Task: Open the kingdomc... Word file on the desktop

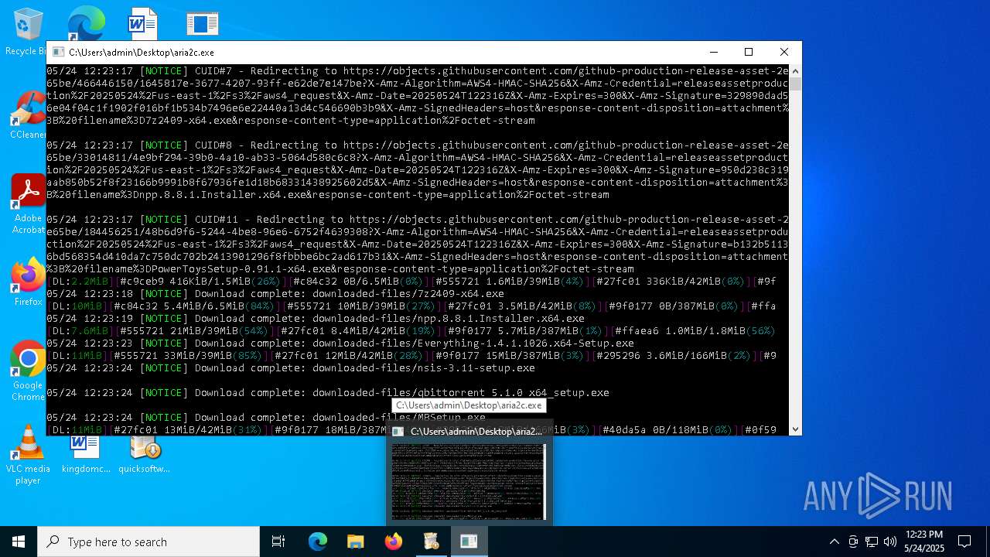Action: 85,453
